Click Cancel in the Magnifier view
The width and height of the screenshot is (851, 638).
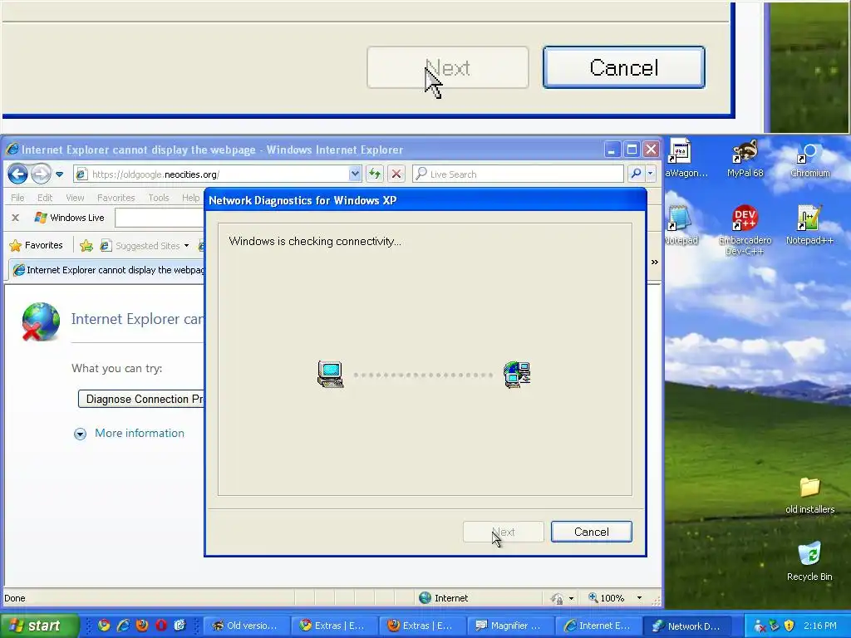[x=623, y=67]
